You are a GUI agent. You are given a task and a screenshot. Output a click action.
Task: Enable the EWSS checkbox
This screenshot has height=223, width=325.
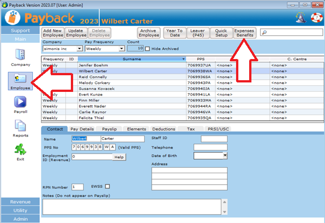click(x=107, y=187)
